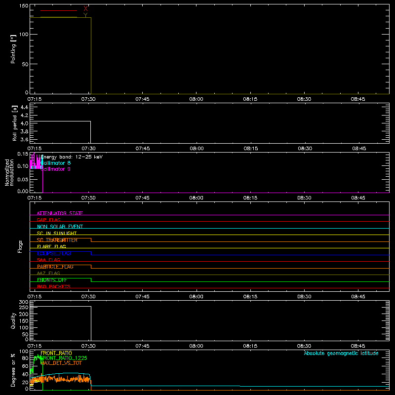Click 08:00 tick under Flags plot
The image size is (395, 395).
click(x=196, y=297)
